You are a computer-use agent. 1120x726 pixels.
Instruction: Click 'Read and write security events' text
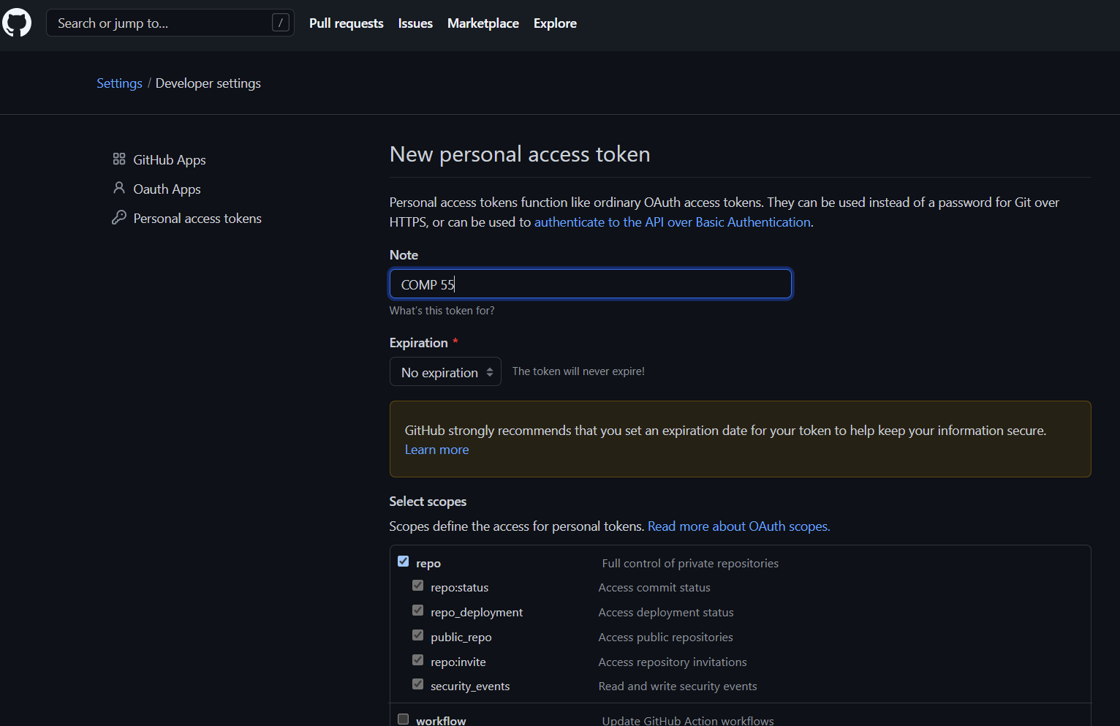[x=678, y=687]
